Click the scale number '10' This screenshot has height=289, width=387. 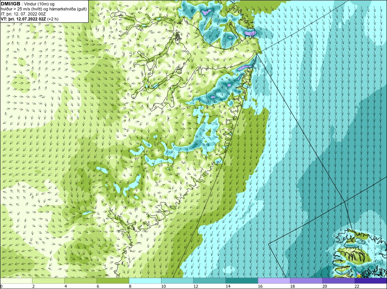(x=163, y=286)
